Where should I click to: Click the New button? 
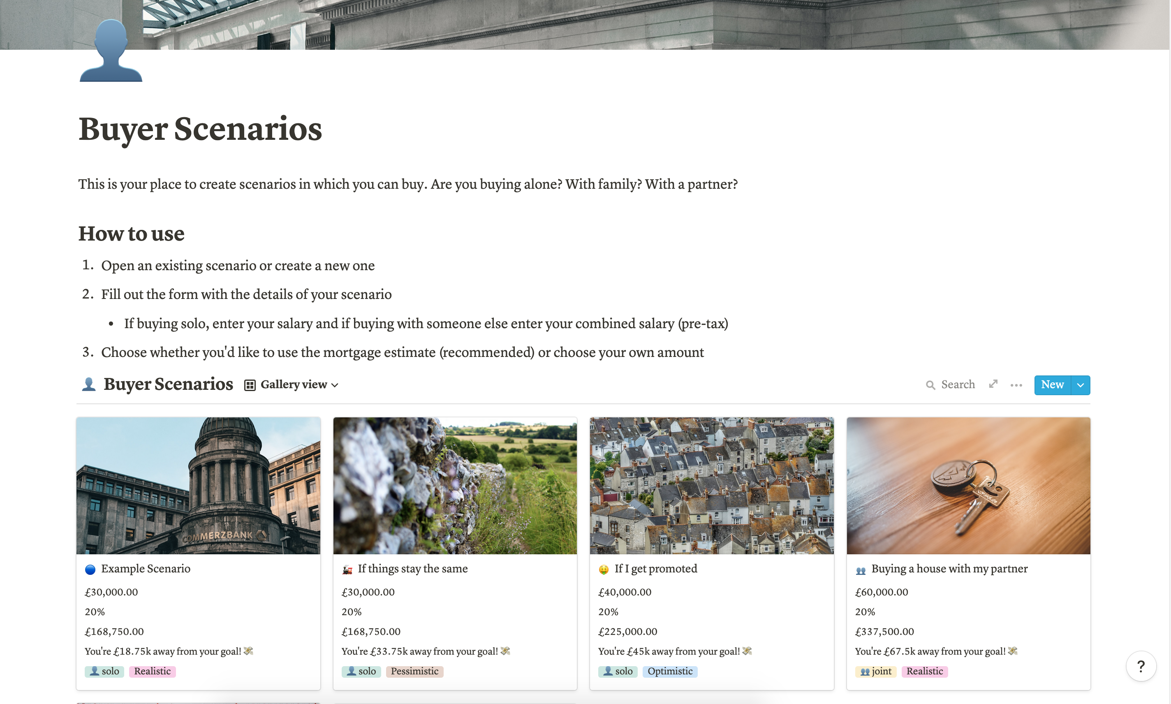(1052, 385)
